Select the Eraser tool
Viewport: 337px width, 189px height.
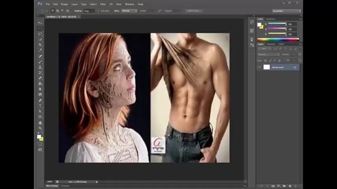pos(40,78)
